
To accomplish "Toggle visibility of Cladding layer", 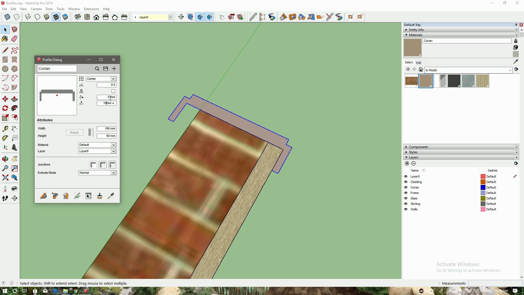I will pyautogui.click(x=406, y=182).
